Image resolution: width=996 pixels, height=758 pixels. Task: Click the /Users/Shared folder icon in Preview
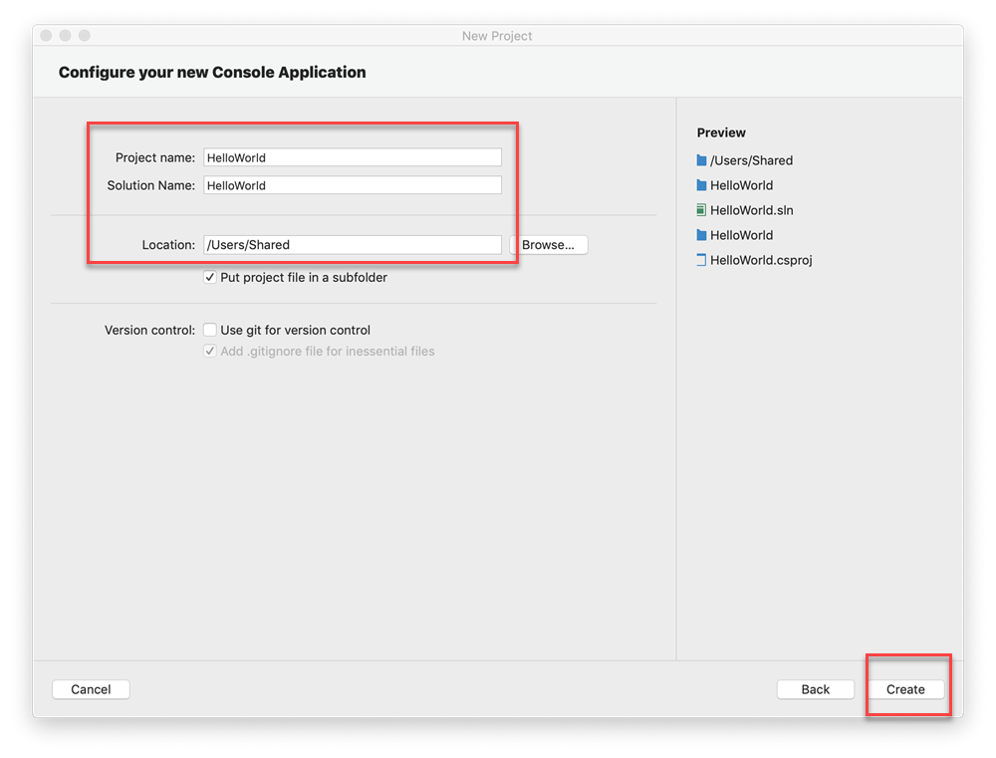[701, 160]
